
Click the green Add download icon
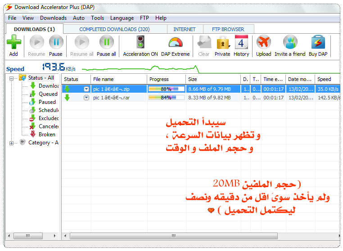(x=14, y=42)
